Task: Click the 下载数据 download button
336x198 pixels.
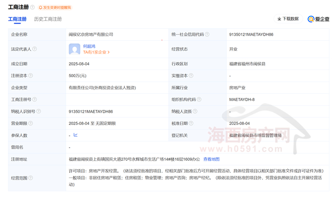Action: tap(288, 19)
